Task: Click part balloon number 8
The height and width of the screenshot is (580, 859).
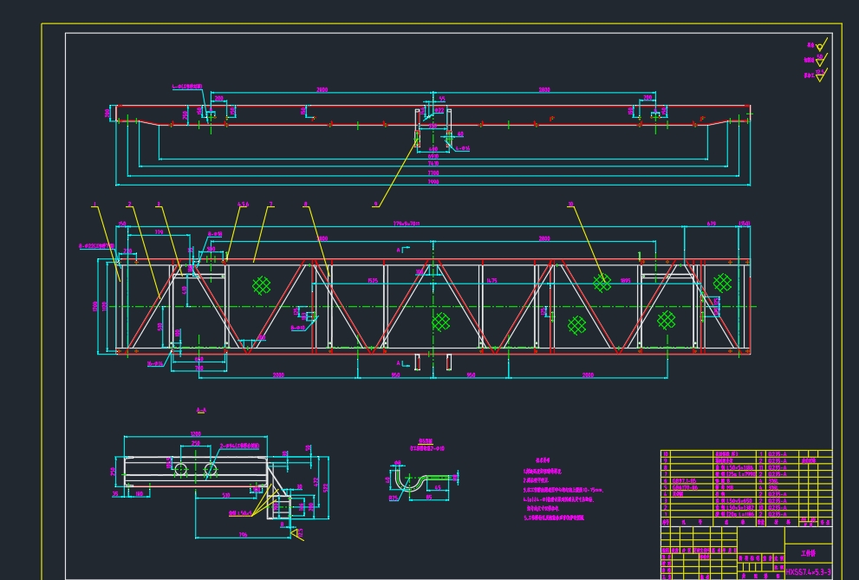Action: tap(305, 205)
